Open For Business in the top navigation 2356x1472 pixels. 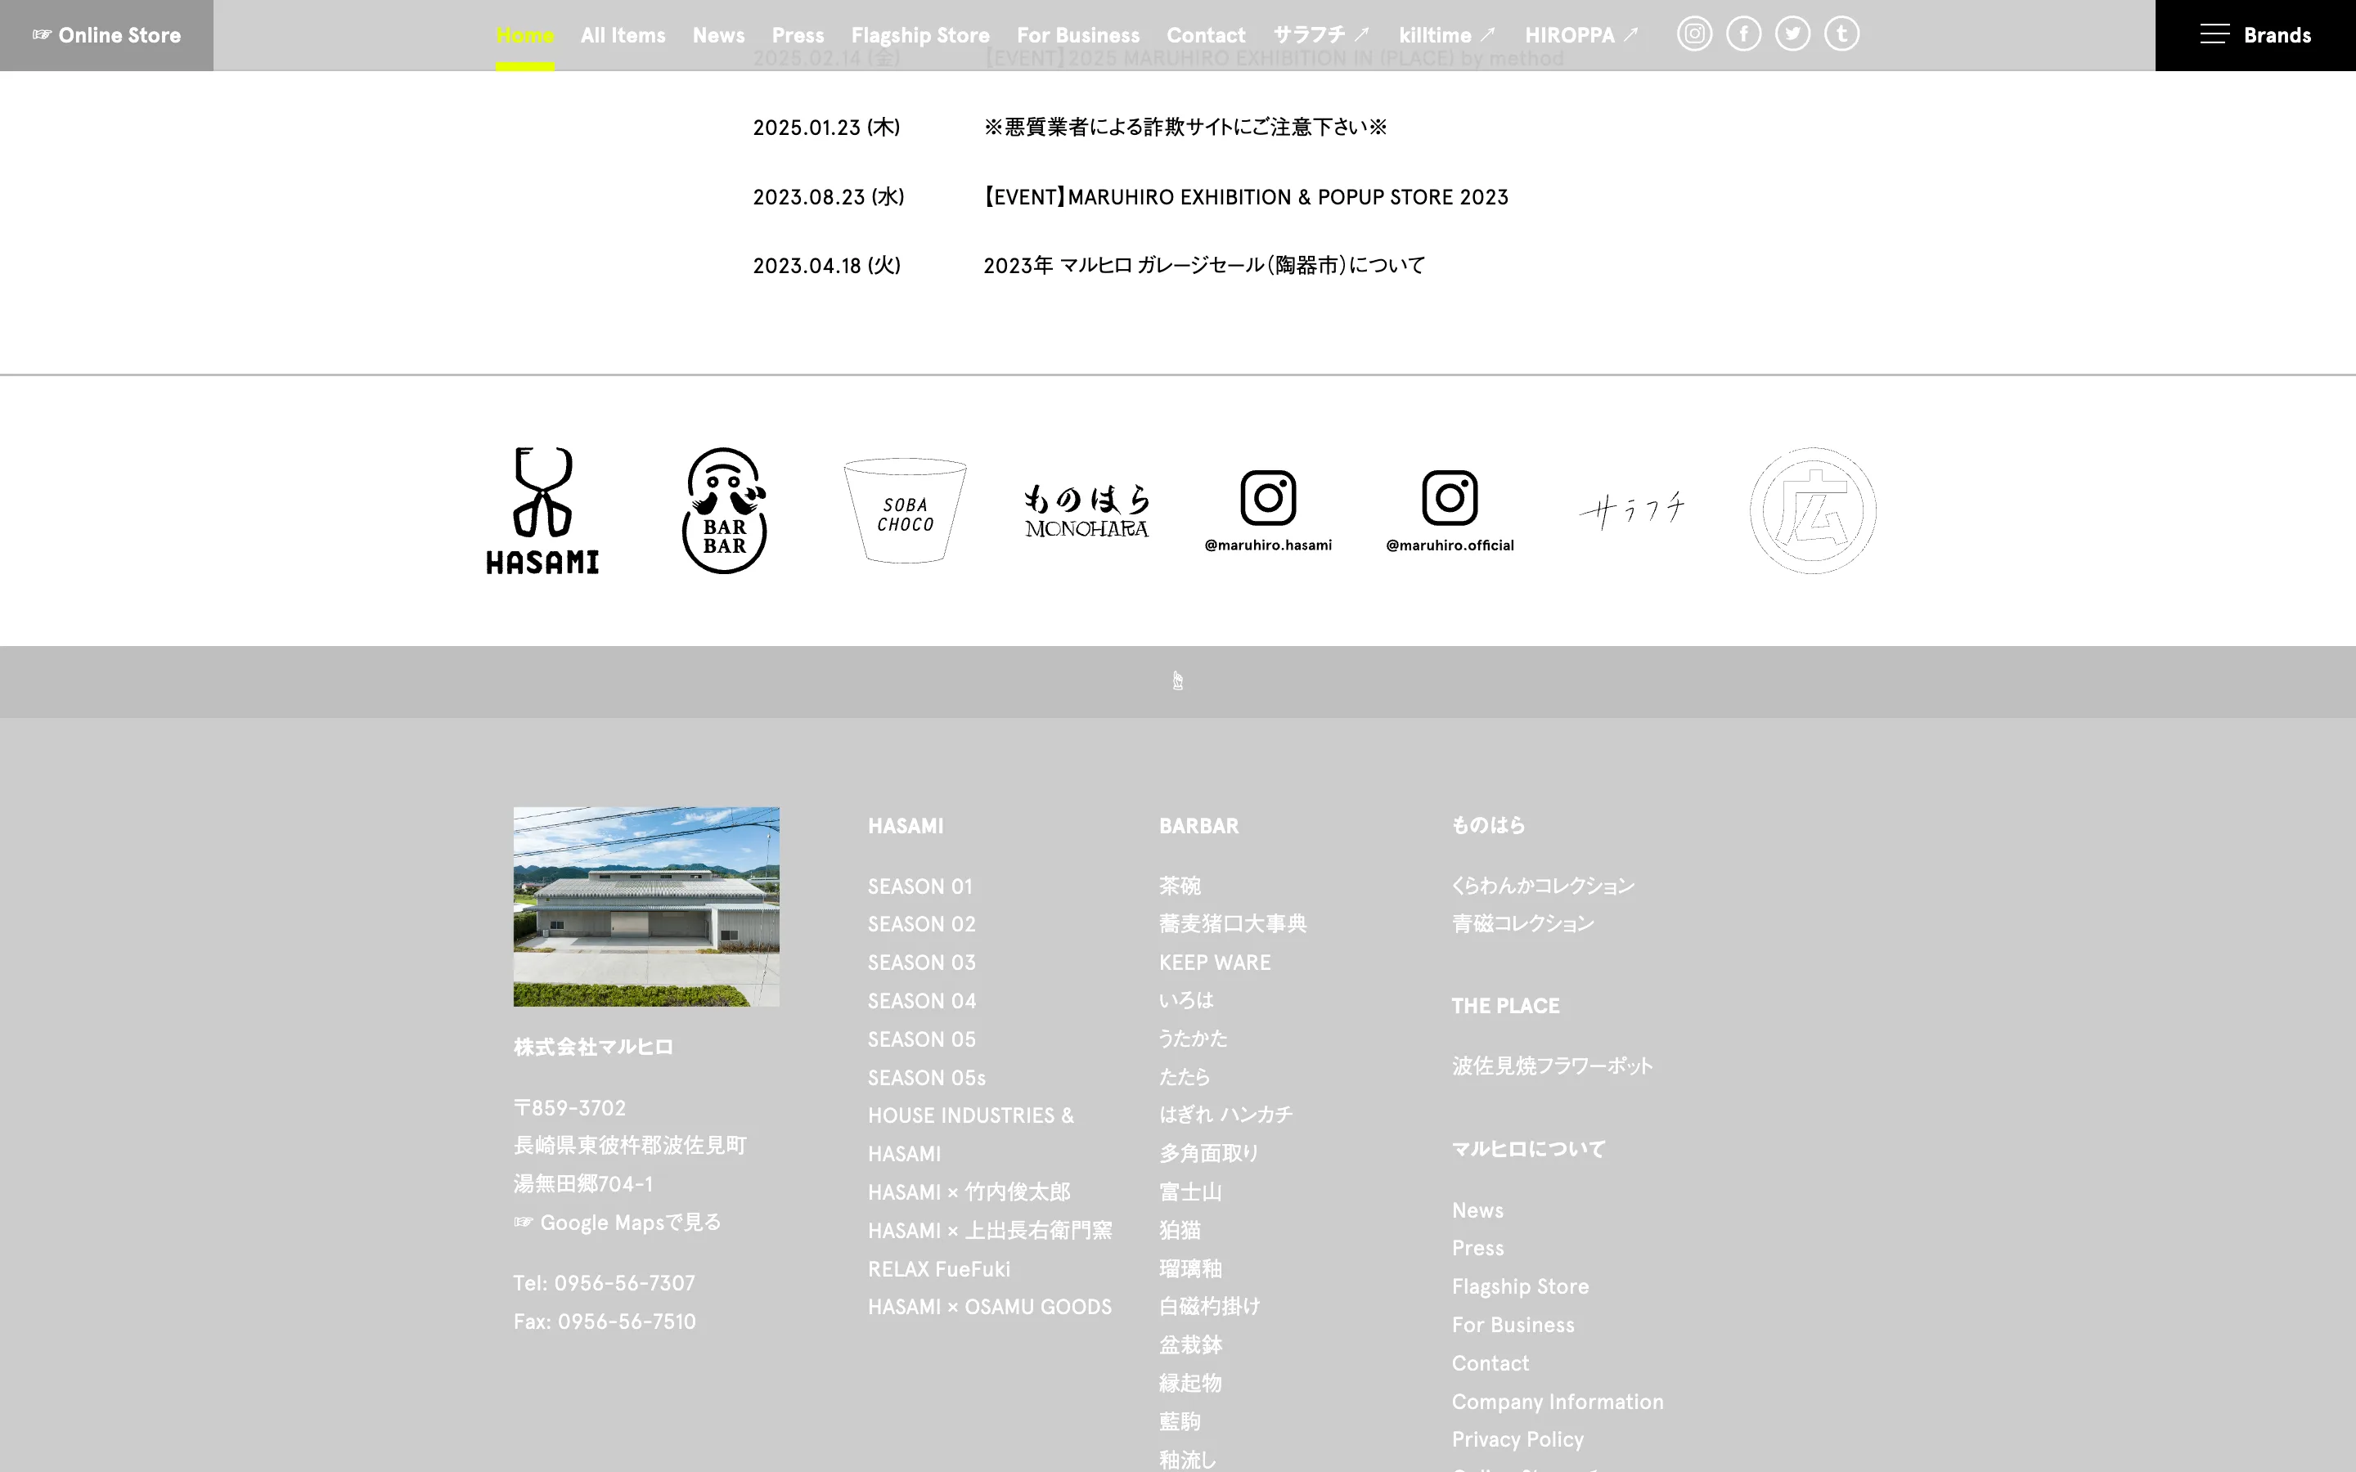click(1077, 35)
